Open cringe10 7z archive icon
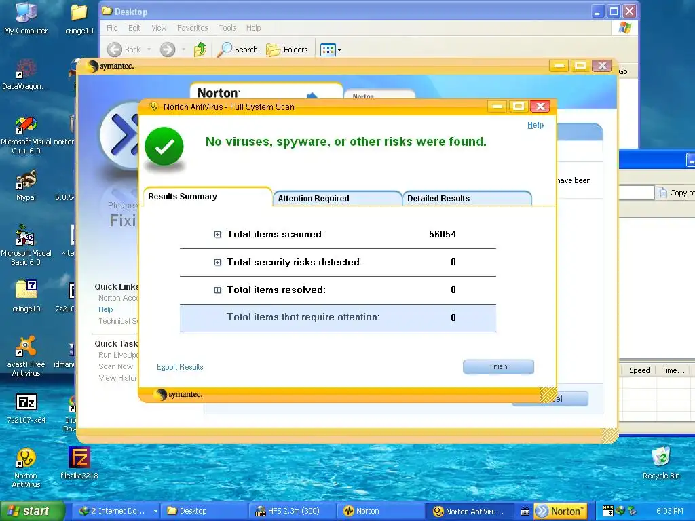 point(26,296)
